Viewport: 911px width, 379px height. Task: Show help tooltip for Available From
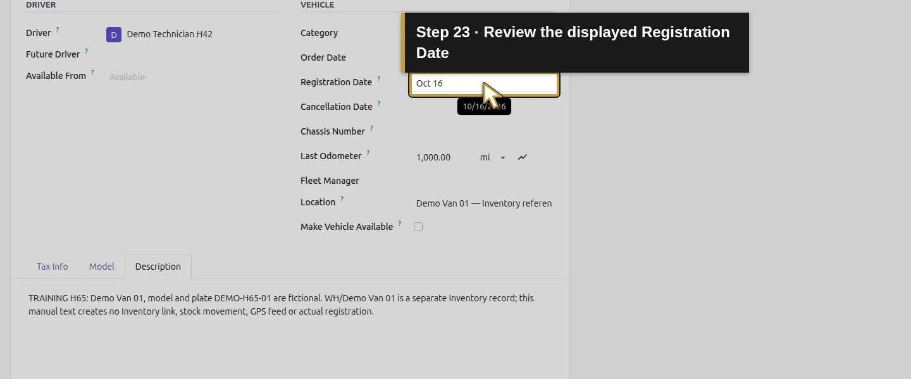[x=92, y=72]
